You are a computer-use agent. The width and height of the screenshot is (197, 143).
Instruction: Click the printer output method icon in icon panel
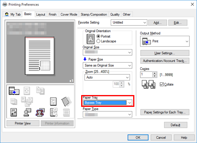tap(14, 91)
